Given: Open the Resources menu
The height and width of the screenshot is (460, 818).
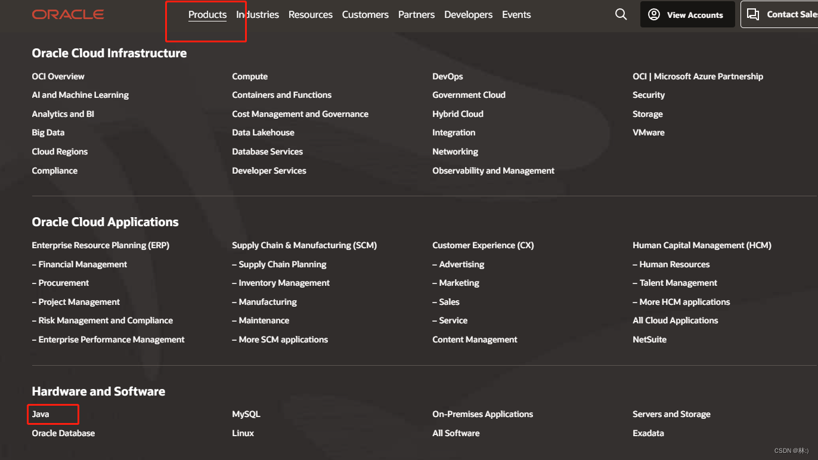Looking at the screenshot, I should 311,14.
